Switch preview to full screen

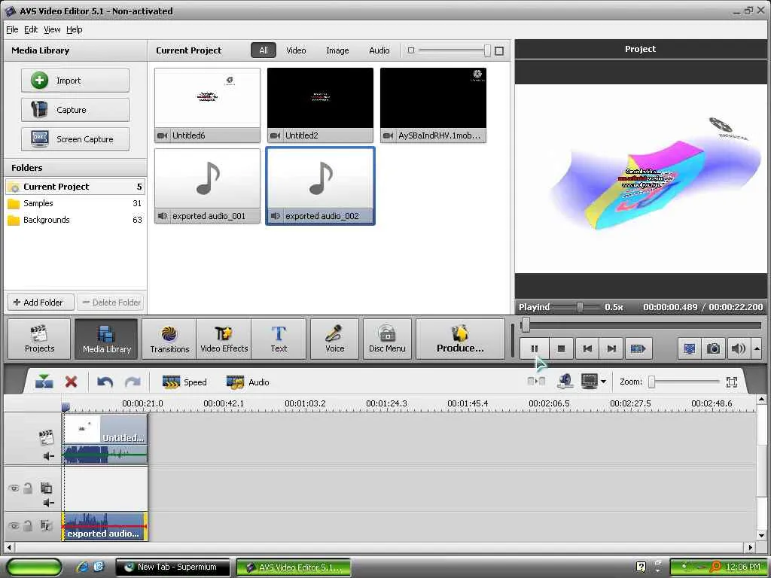(690, 348)
